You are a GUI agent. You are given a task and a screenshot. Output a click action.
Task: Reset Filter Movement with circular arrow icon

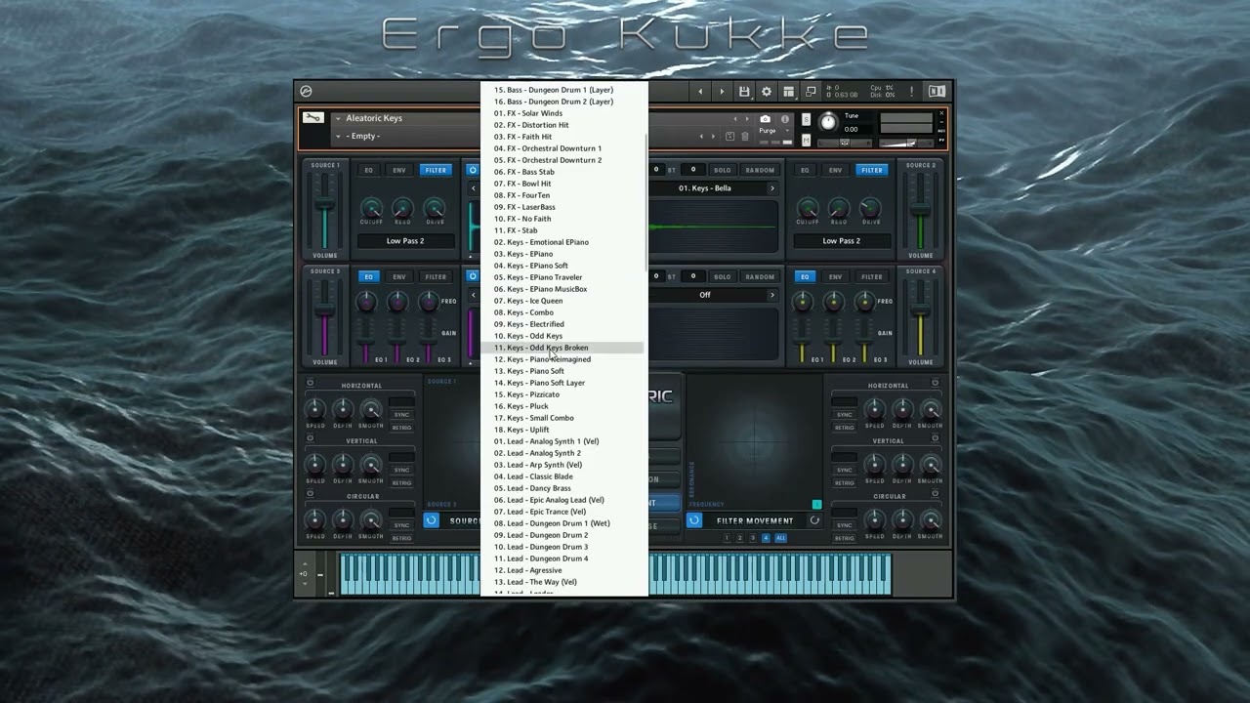click(814, 520)
